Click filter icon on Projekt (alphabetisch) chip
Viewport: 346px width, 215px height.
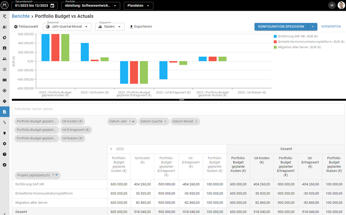[57, 175]
